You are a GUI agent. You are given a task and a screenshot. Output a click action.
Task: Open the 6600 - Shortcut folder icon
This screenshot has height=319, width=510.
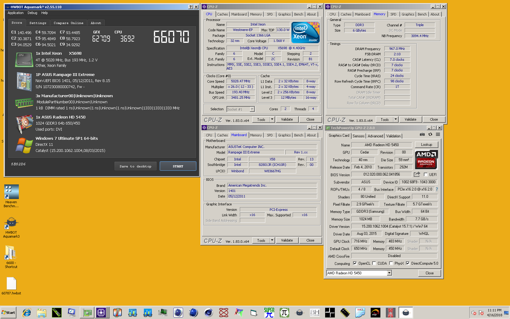coord(11,257)
